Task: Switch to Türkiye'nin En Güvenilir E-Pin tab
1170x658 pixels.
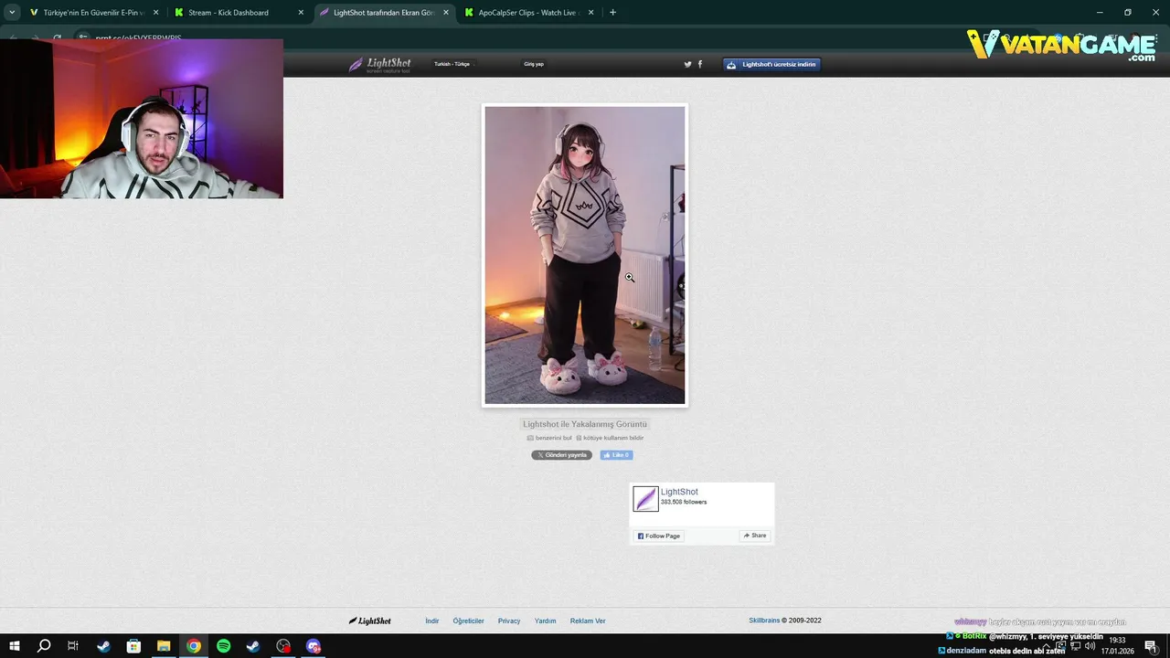Action: pos(93,13)
